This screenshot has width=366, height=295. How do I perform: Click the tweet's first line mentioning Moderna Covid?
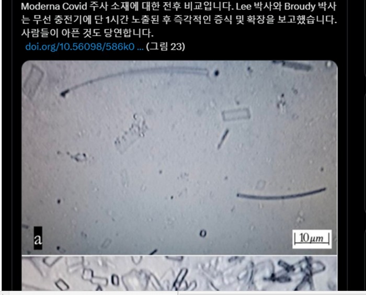[179, 6]
